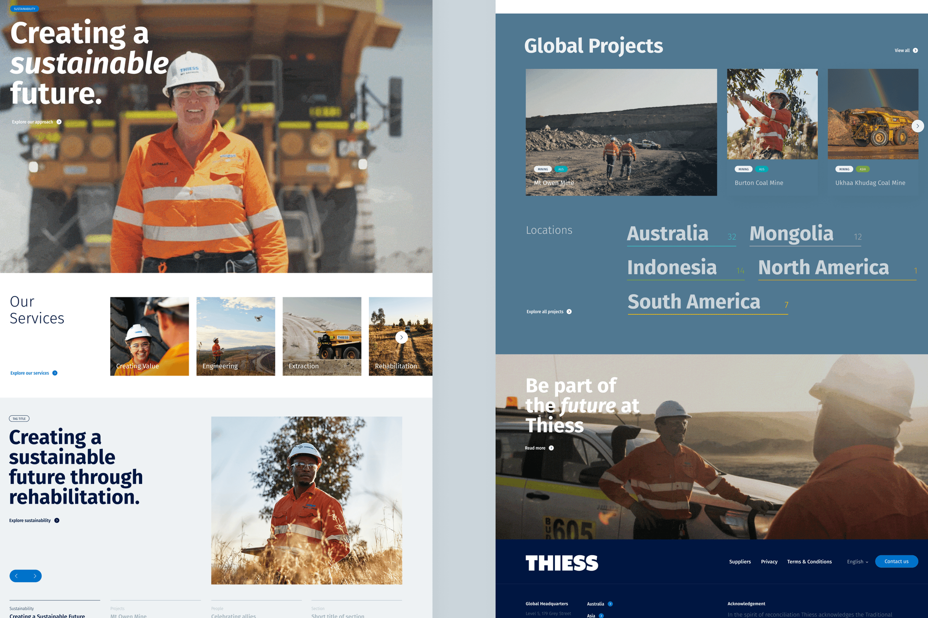Click the MINING tag on Ukhaa Khudag Coal Mine
Screen dimensions: 928x618
[x=844, y=169]
